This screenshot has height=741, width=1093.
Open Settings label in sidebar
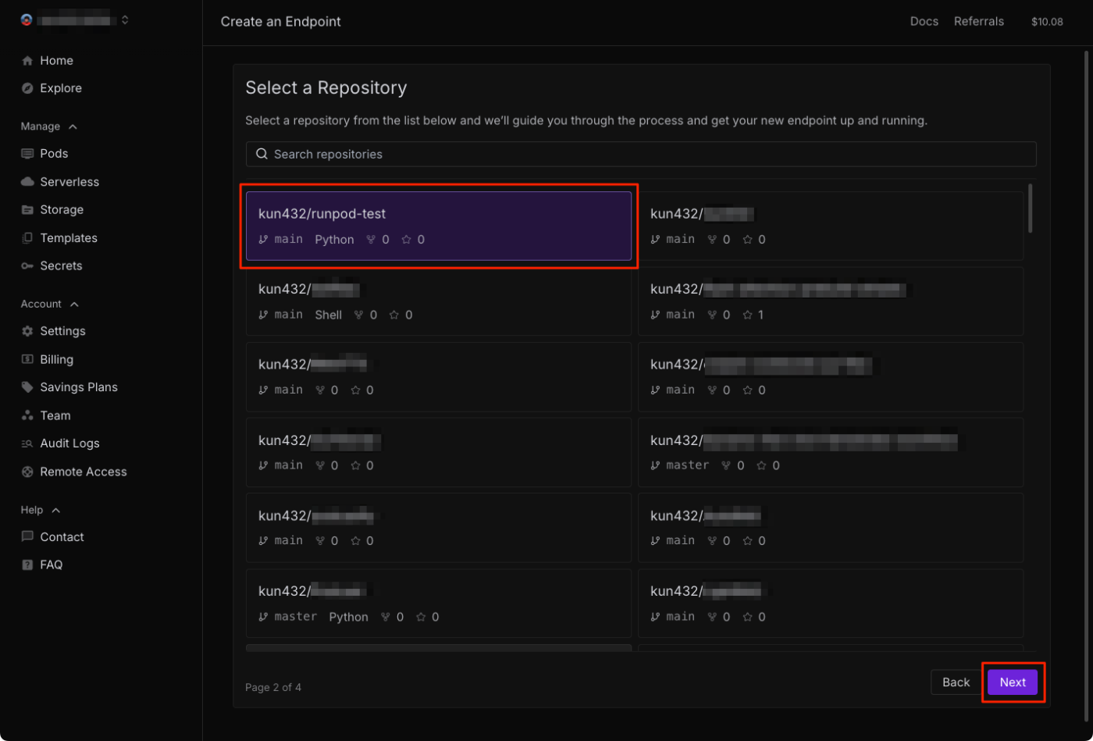[62, 331]
